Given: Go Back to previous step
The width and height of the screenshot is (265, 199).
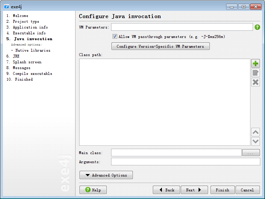Looking at the screenshot, I should coord(166,190).
